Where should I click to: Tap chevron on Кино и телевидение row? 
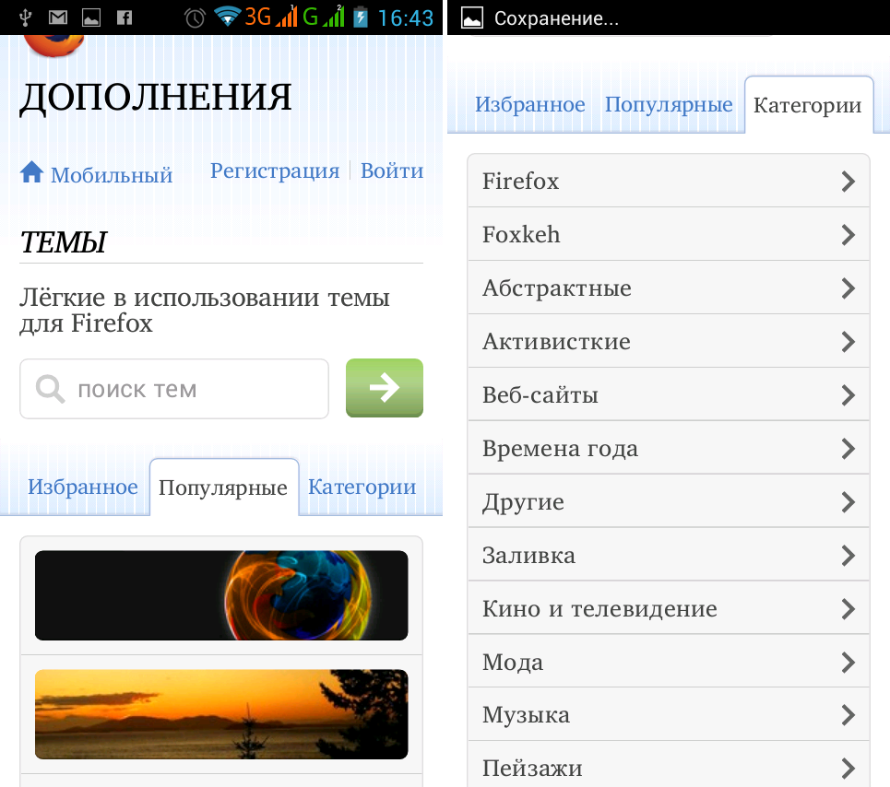pos(848,609)
